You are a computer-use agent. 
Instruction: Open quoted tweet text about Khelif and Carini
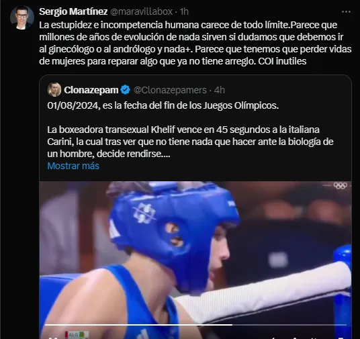[x=190, y=142]
